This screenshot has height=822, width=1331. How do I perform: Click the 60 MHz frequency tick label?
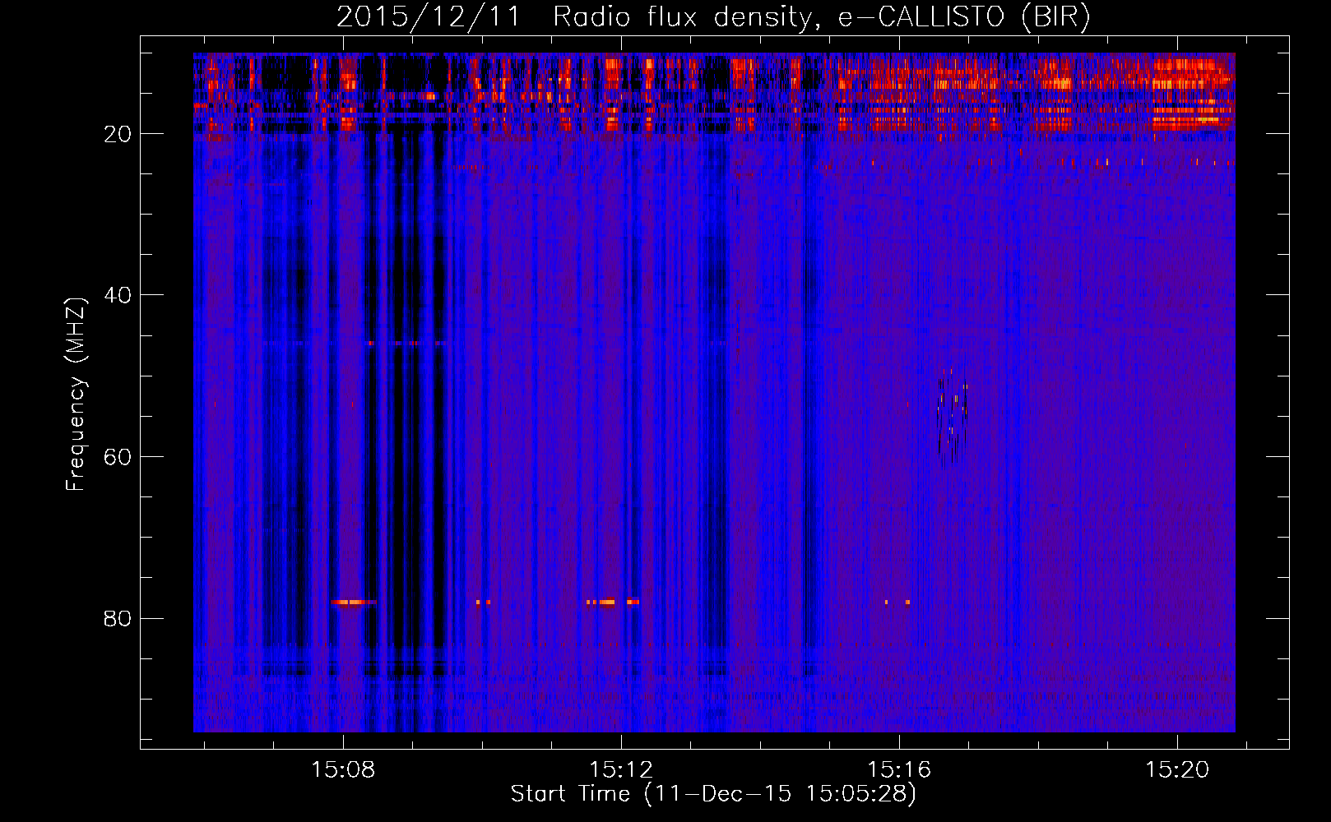[x=118, y=457]
